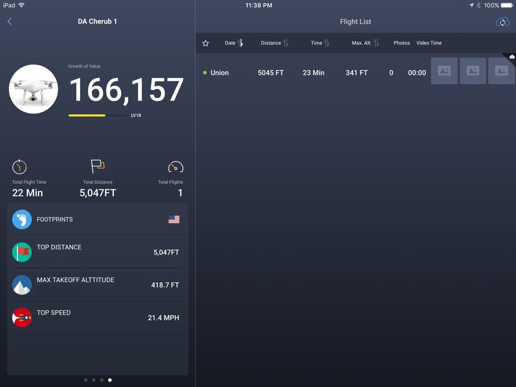Tap the US flag in Footprints

click(174, 219)
